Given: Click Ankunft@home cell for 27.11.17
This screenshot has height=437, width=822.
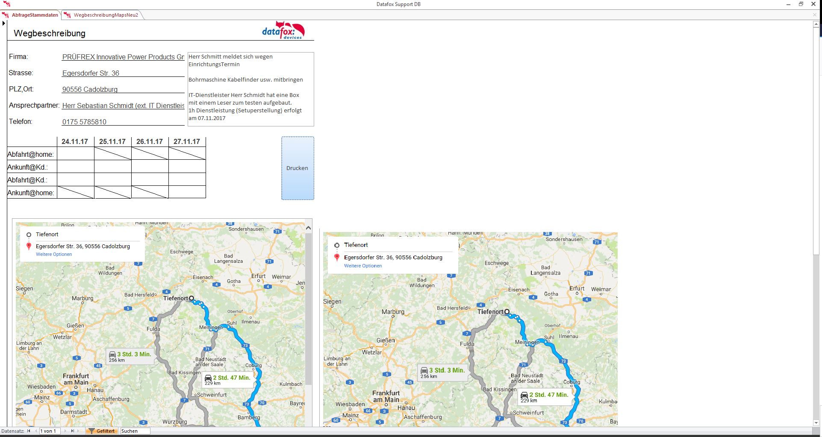Looking at the screenshot, I should pyautogui.click(x=187, y=192).
